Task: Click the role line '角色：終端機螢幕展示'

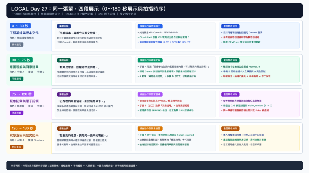Action: (22, 38)
